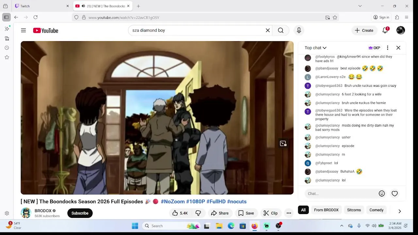Open the chat three-dot options menu
The image size is (418, 235).
tap(388, 48)
